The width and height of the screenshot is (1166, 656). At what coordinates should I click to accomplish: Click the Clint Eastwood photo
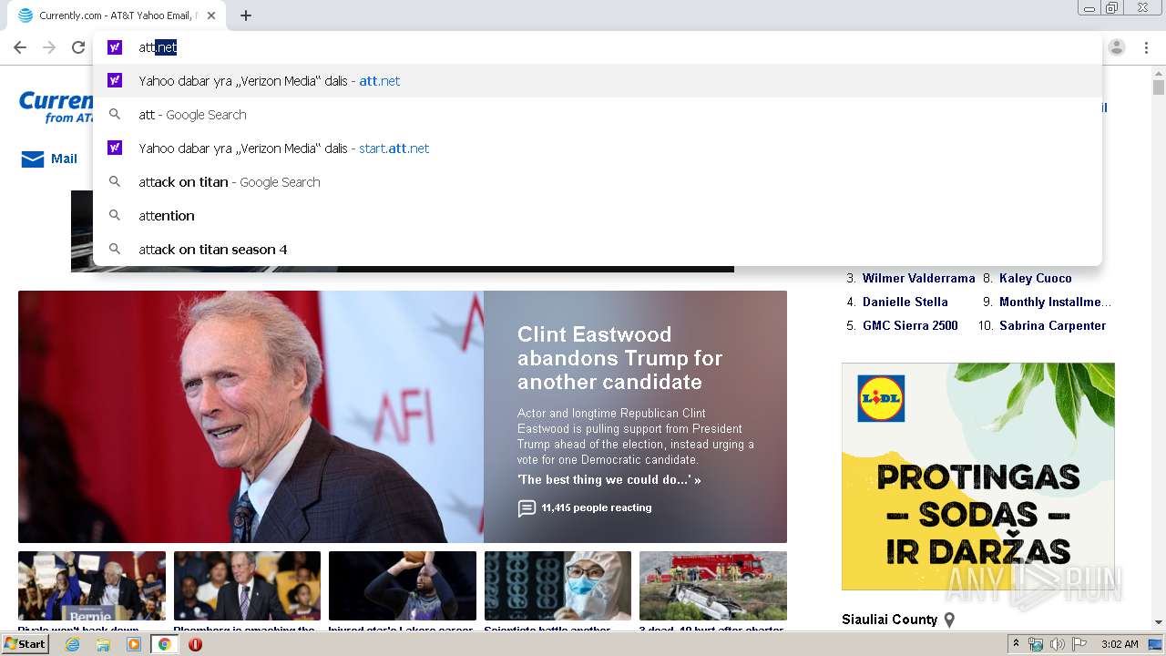pyautogui.click(x=251, y=416)
